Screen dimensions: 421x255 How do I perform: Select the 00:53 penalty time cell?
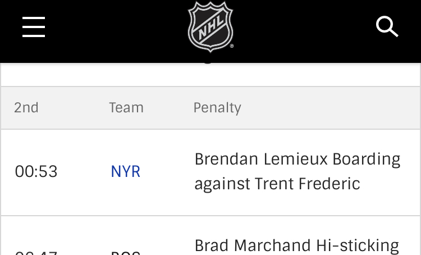[x=36, y=172]
